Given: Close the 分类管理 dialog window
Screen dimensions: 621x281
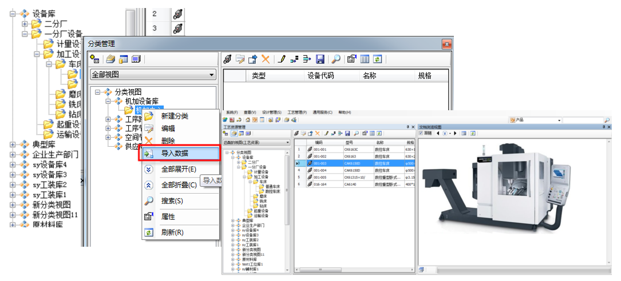Looking at the screenshot, I should [447, 44].
